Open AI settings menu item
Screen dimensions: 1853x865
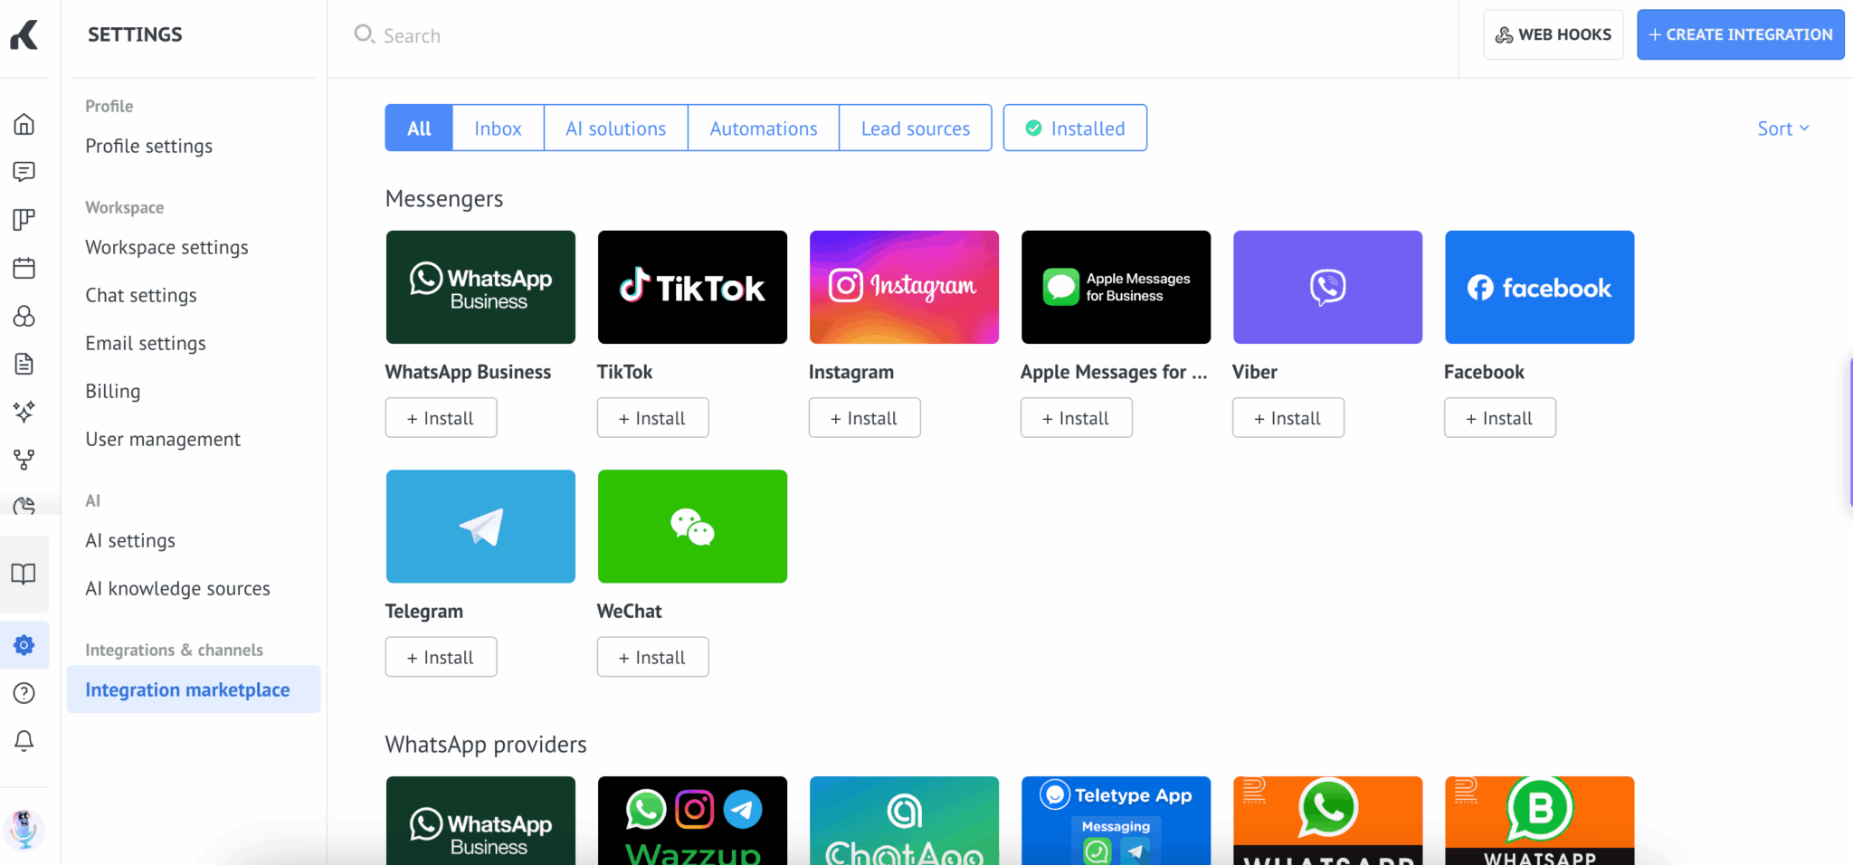tap(130, 541)
